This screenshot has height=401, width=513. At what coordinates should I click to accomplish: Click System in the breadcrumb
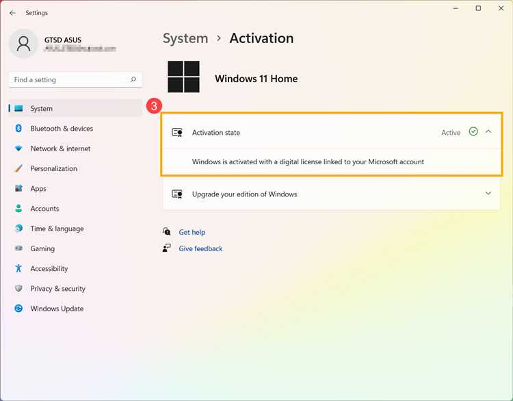coord(185,38)
